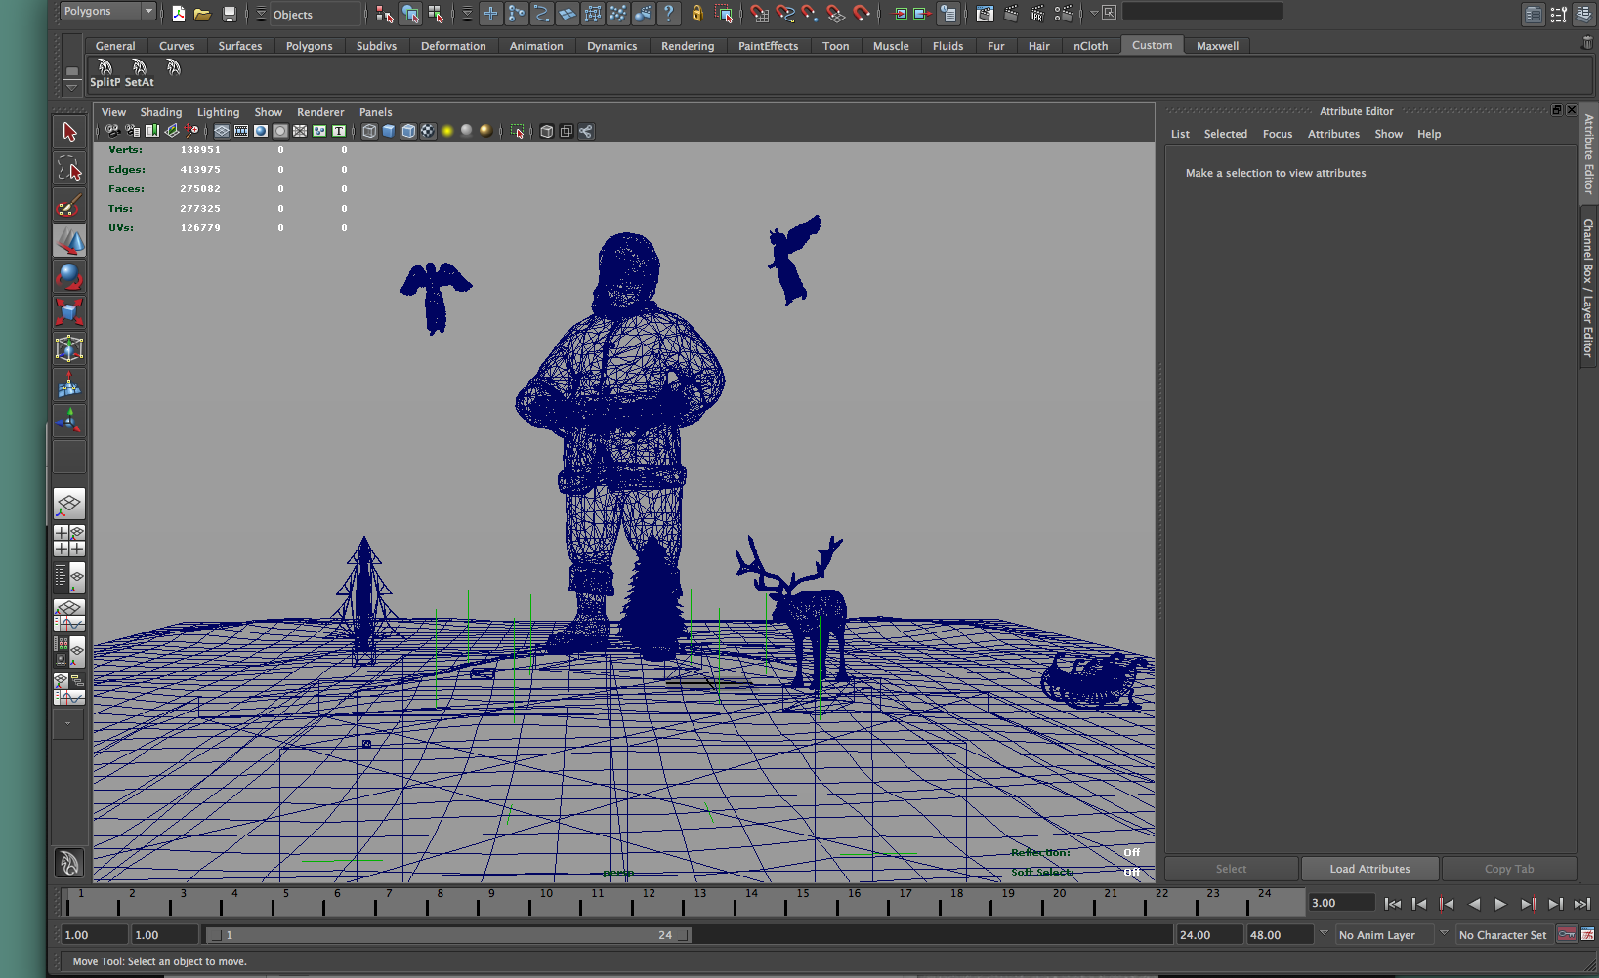Expand the No Character Set dropdown
Viewport: 1599px width, 978px height.
(x=1502, y=934)
